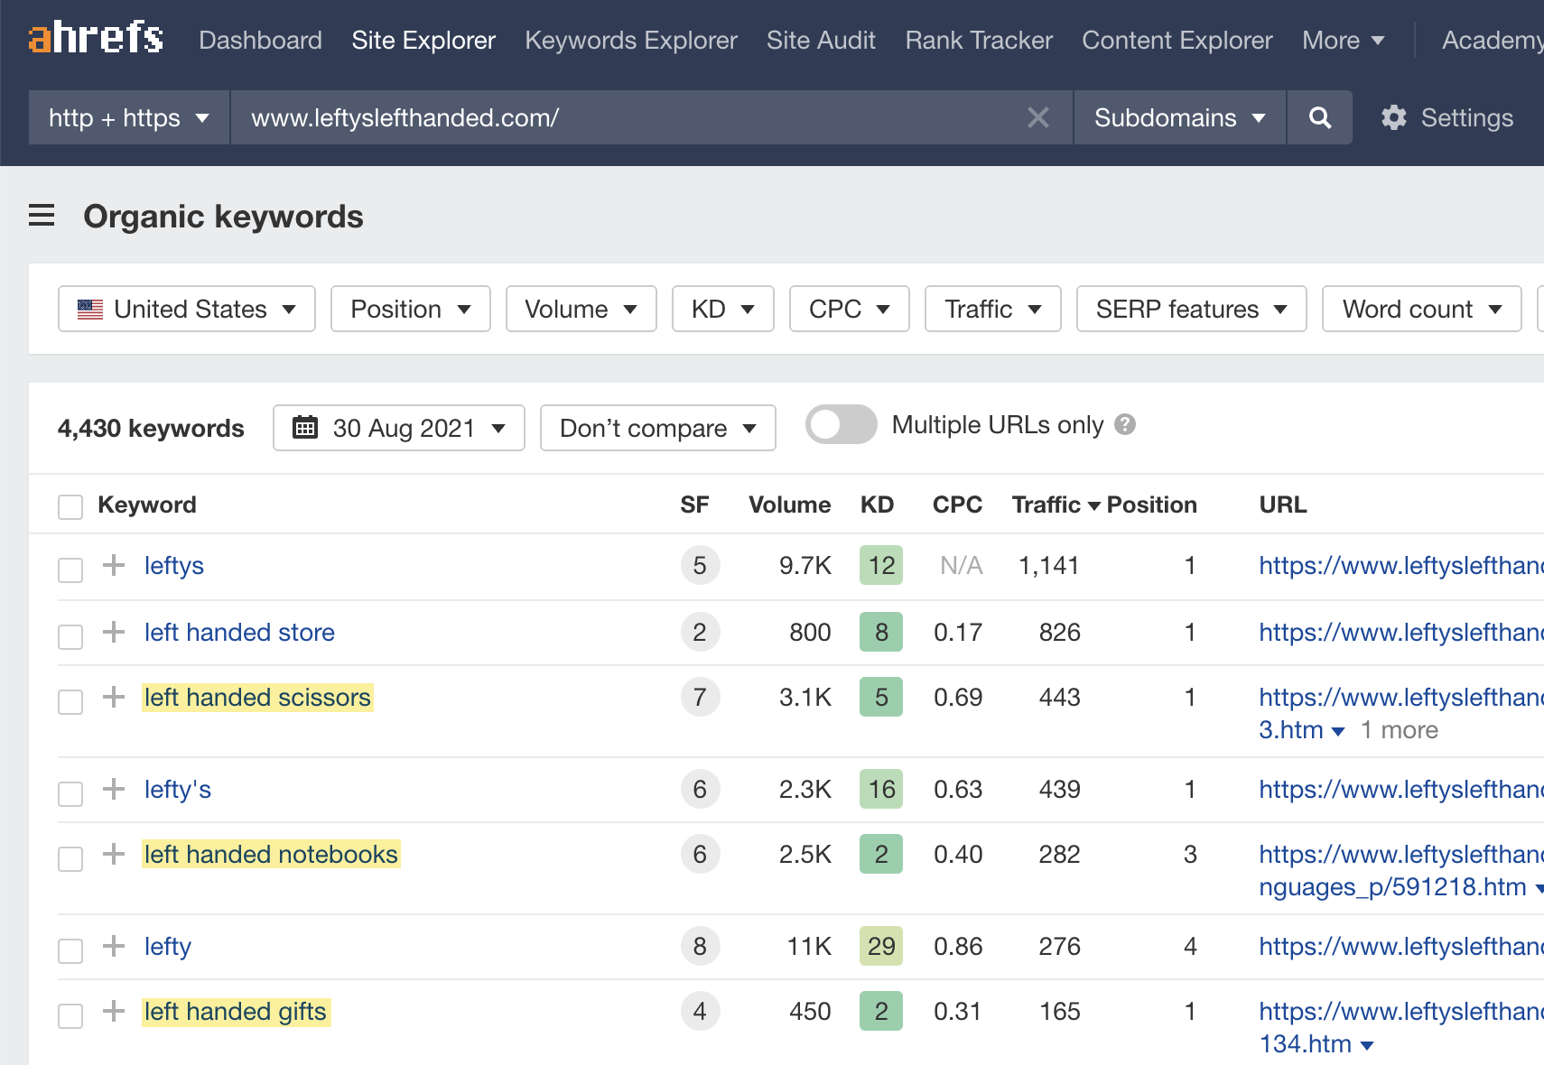This screenshot has width=1544, height=1065.
Task: Open the hamburger sidebar menu
Action: [42, 216]
